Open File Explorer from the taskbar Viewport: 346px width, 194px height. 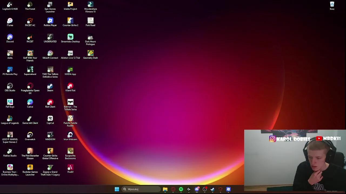(x=165, y=189)
